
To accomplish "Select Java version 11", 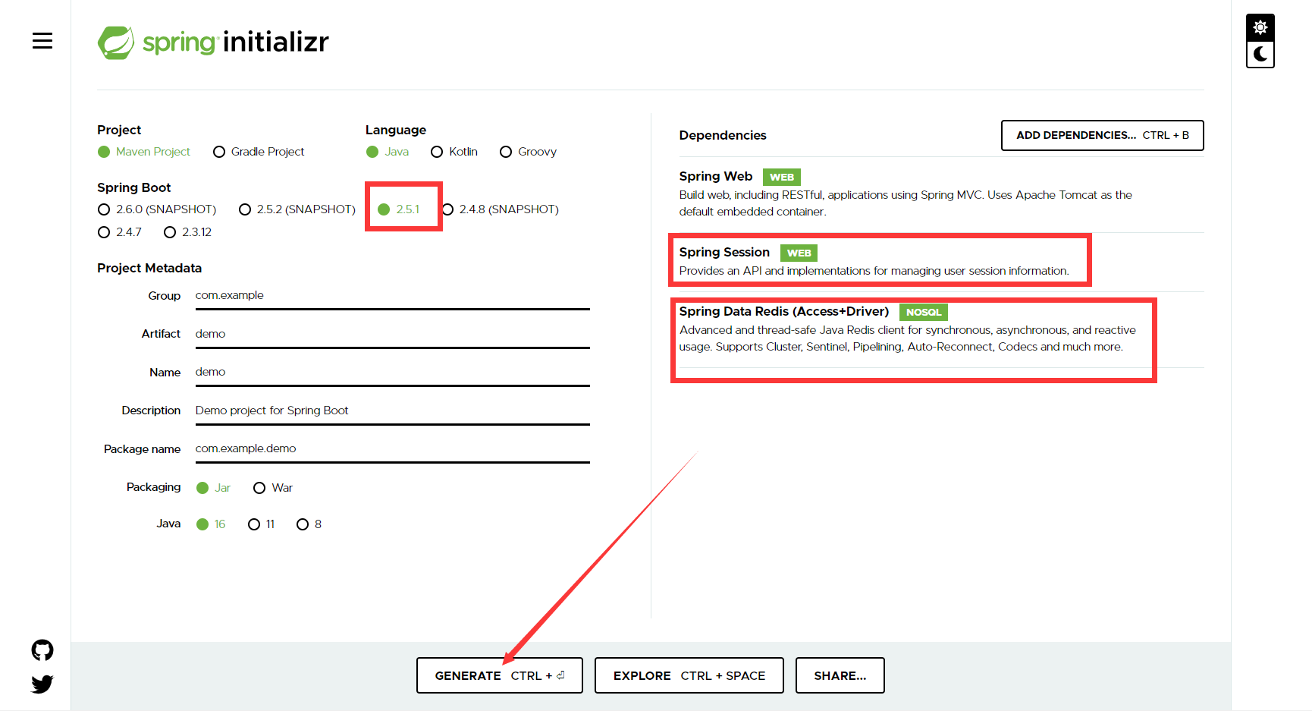I will [x=262, y=524].
